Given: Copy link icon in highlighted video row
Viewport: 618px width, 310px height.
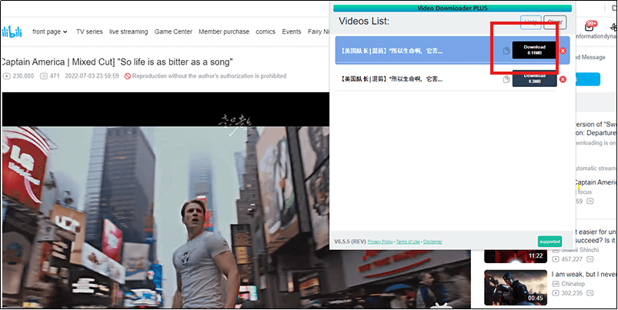Looking at the screenshot, I should click(x=506, y=51).
